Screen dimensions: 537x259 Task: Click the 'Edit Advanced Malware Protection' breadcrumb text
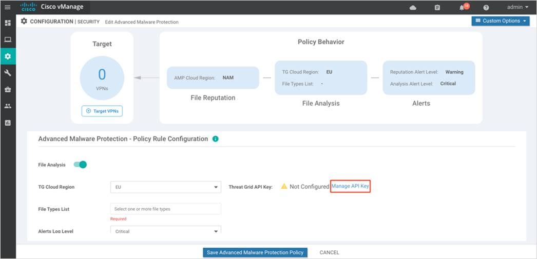(x=142, y=22)
